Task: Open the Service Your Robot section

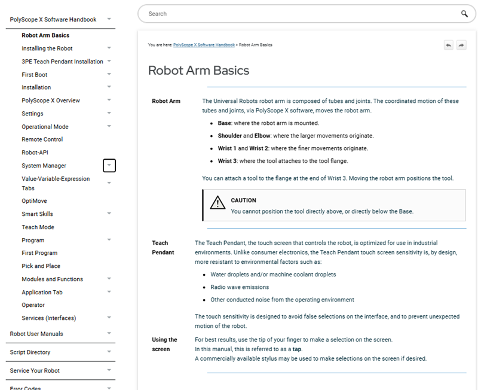Action: (x=35, y=370)
